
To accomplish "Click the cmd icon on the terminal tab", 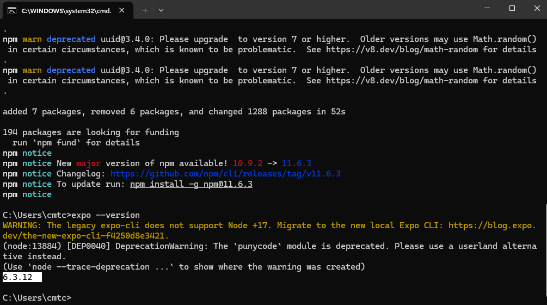I will pos(11,10).
